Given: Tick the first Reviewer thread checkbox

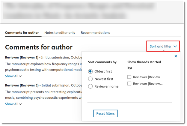Looking at the screenshot, I should [129, 77].
